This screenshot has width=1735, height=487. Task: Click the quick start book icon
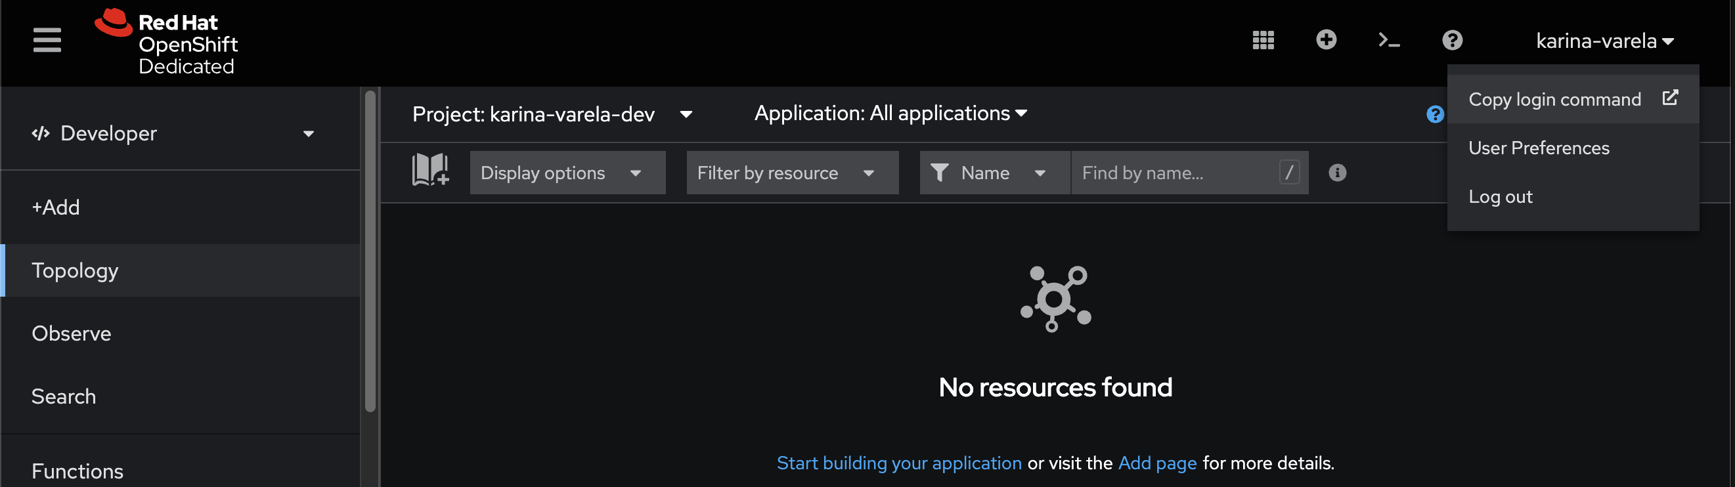click(x=430, y=170)
